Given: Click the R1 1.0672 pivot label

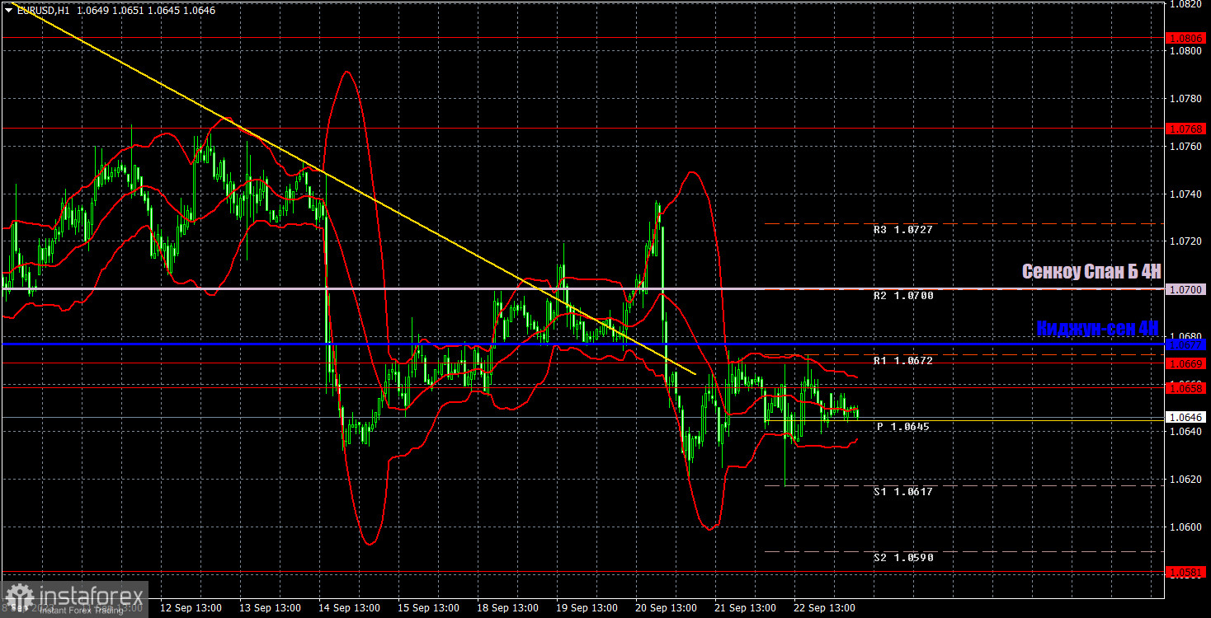Looking at the screenshot, I should pyautogui.click(x=903, y=360).
